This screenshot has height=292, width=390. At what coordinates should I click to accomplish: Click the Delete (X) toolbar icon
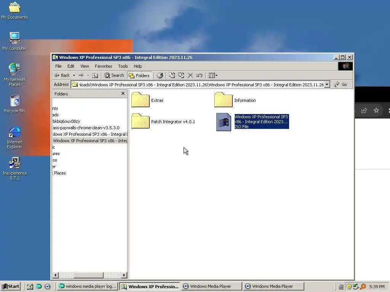click(x=190, y=75)
